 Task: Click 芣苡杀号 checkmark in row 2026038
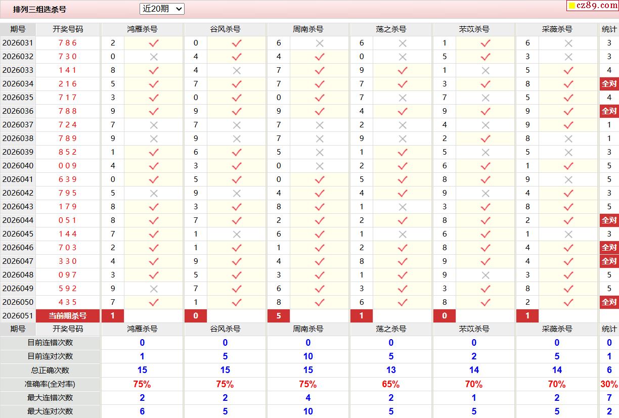pos(485,138)
